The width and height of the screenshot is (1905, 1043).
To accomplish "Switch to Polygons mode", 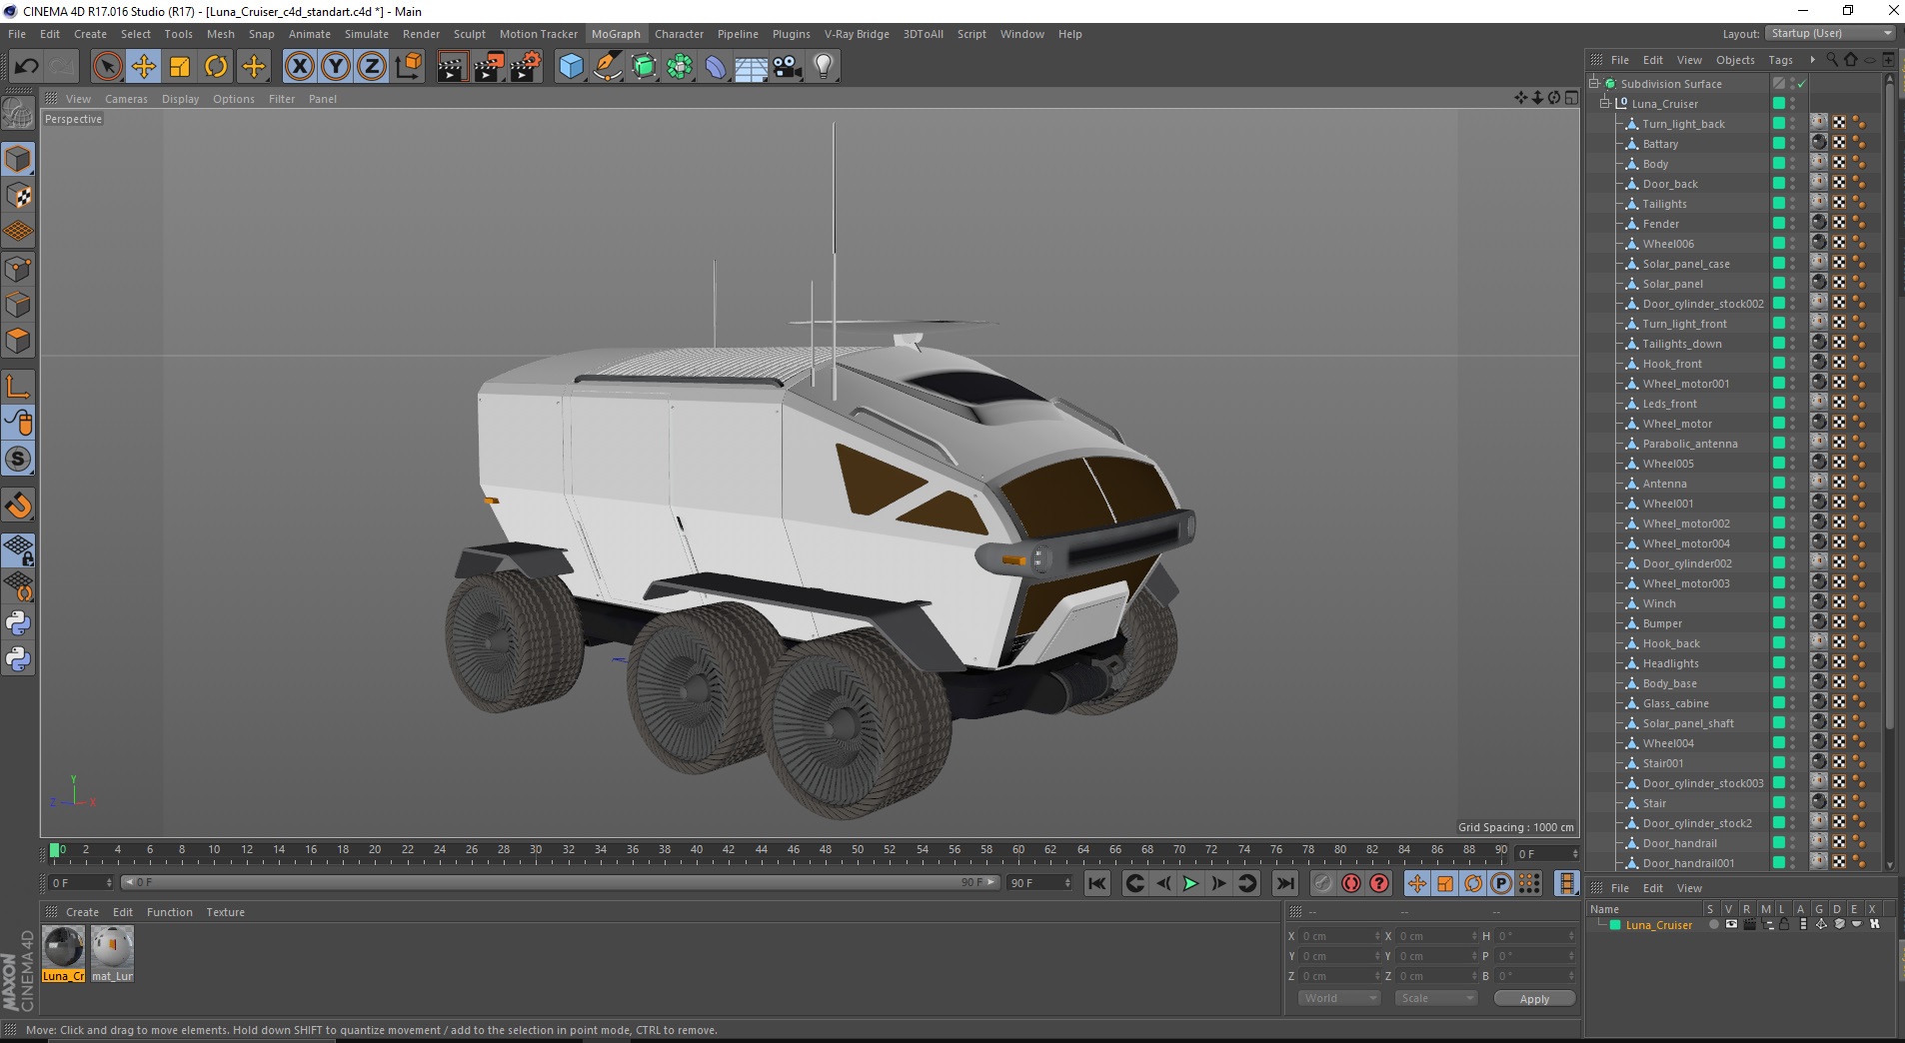I will (x=18, y=341).
